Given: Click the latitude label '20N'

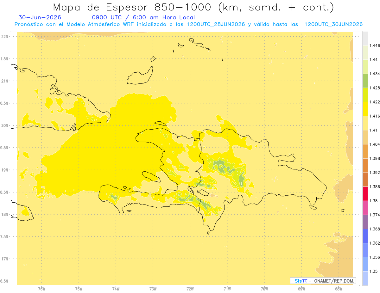Looking at the screenshot, I should [5, 125].
